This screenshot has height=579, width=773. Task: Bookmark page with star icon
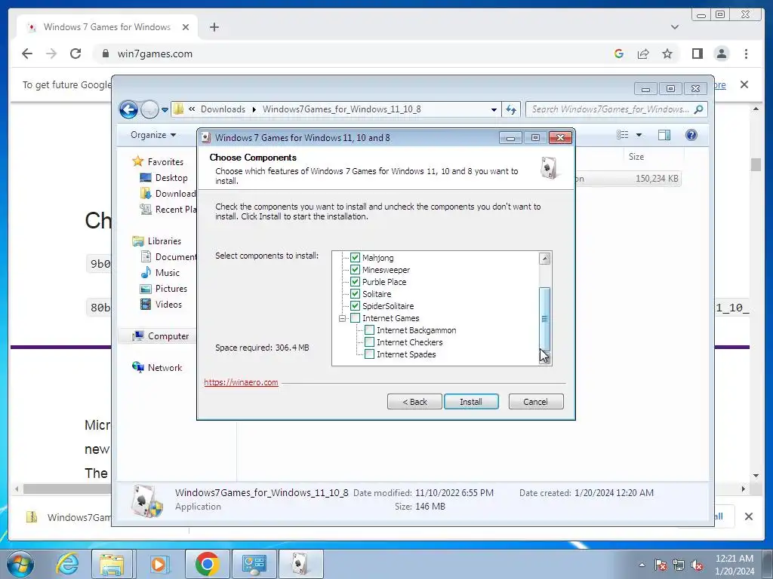667,54
